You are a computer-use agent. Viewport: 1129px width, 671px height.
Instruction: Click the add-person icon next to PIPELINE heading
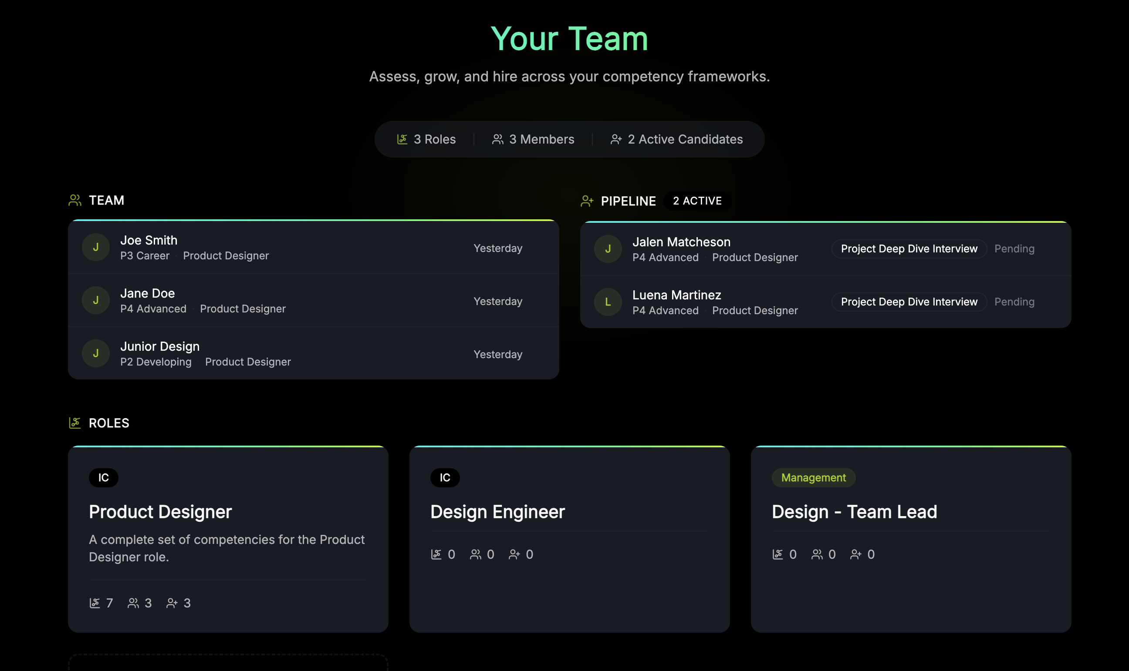[x=587, y=201]
